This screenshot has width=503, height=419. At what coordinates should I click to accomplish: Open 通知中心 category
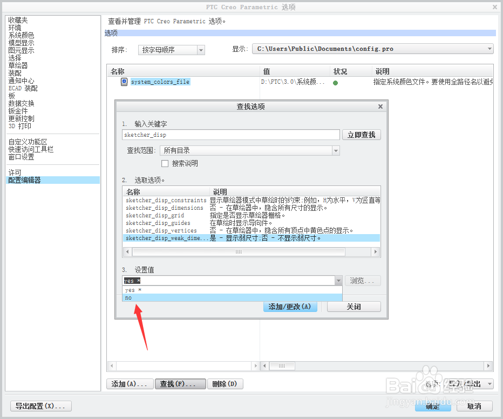coord(21,81)
